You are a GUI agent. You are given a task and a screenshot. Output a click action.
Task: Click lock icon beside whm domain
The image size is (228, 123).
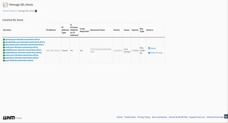pyautogui.click(x=4, y=55)
